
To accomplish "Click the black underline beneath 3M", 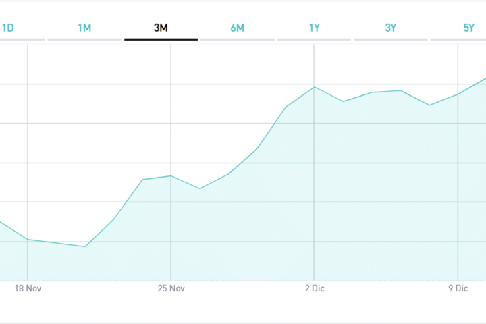I will tap(161, 40).
